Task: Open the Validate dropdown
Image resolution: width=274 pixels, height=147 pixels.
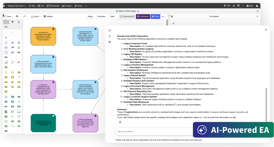Action: coord(49,16)
